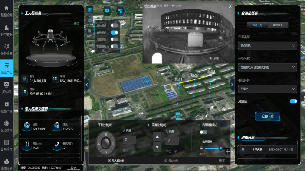
Task: Switch to the 普通任务 tab
Action: [257, 25]
